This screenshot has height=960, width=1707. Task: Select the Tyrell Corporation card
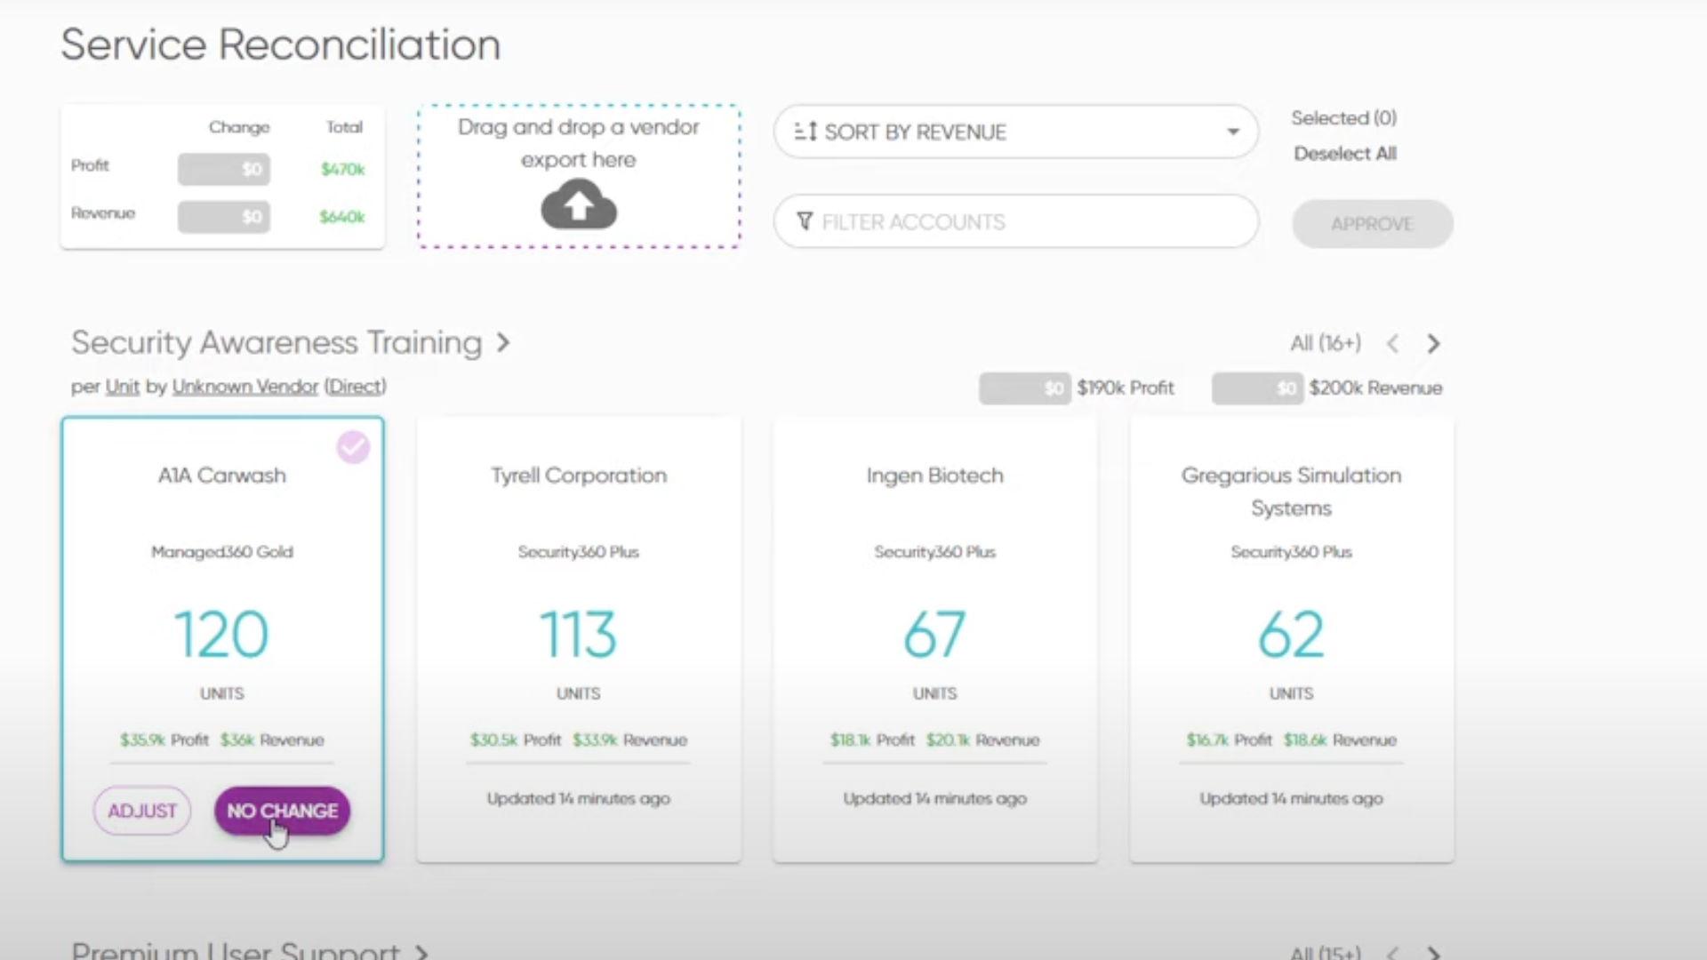[579, 639]
